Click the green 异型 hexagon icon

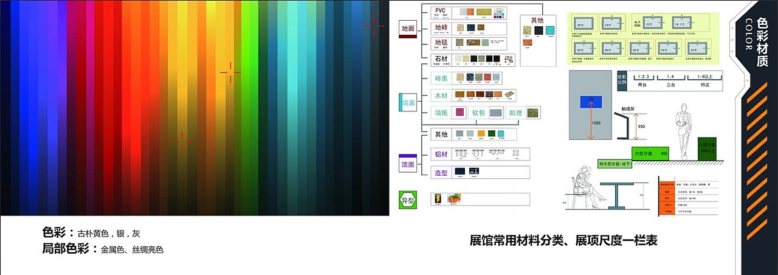tap(407, 199)
